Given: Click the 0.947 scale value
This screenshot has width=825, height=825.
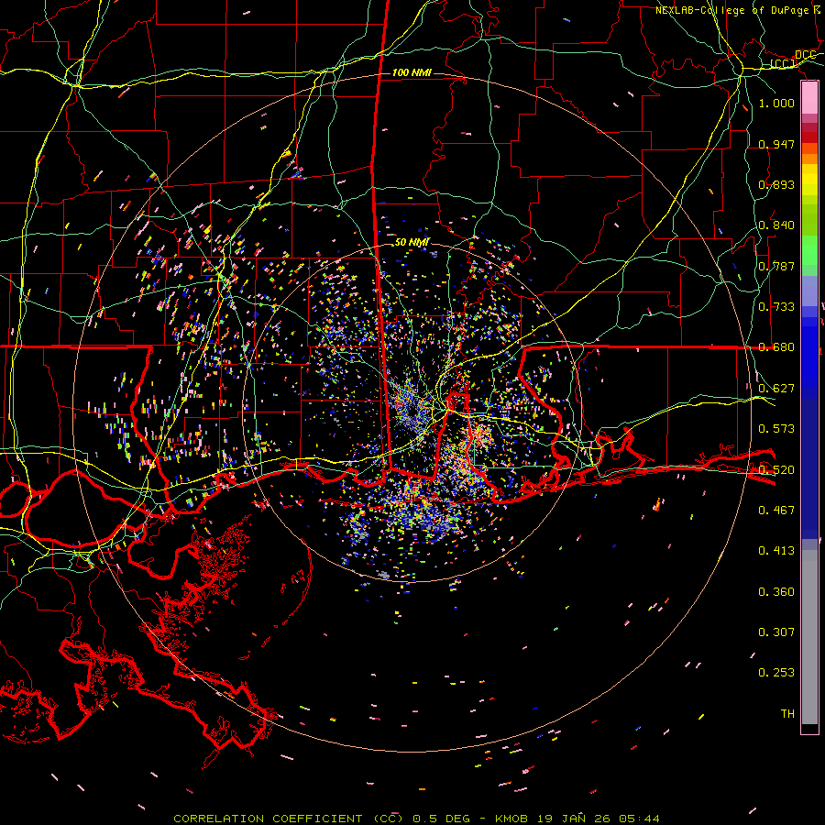Looking at the screenshot, I should [x=776, y=144].
